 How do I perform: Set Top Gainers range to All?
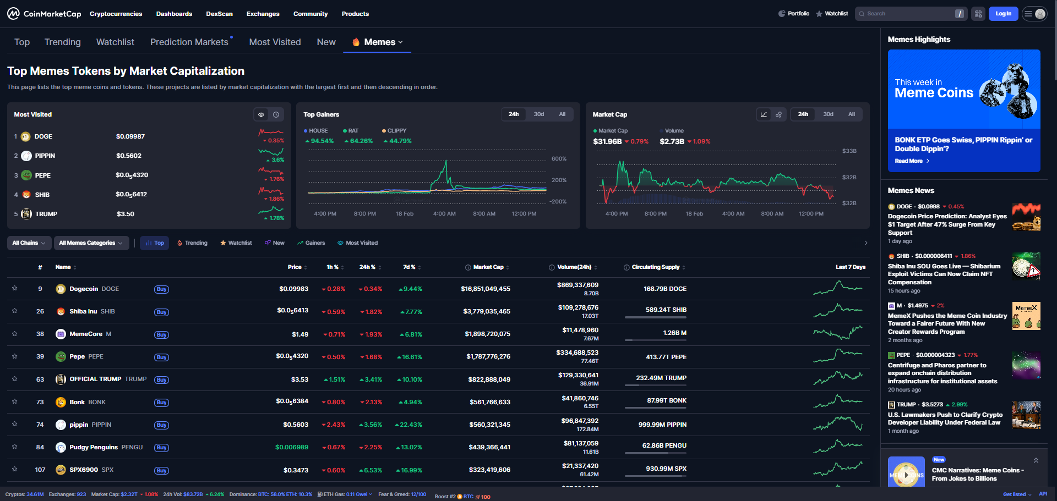(562, 114)
